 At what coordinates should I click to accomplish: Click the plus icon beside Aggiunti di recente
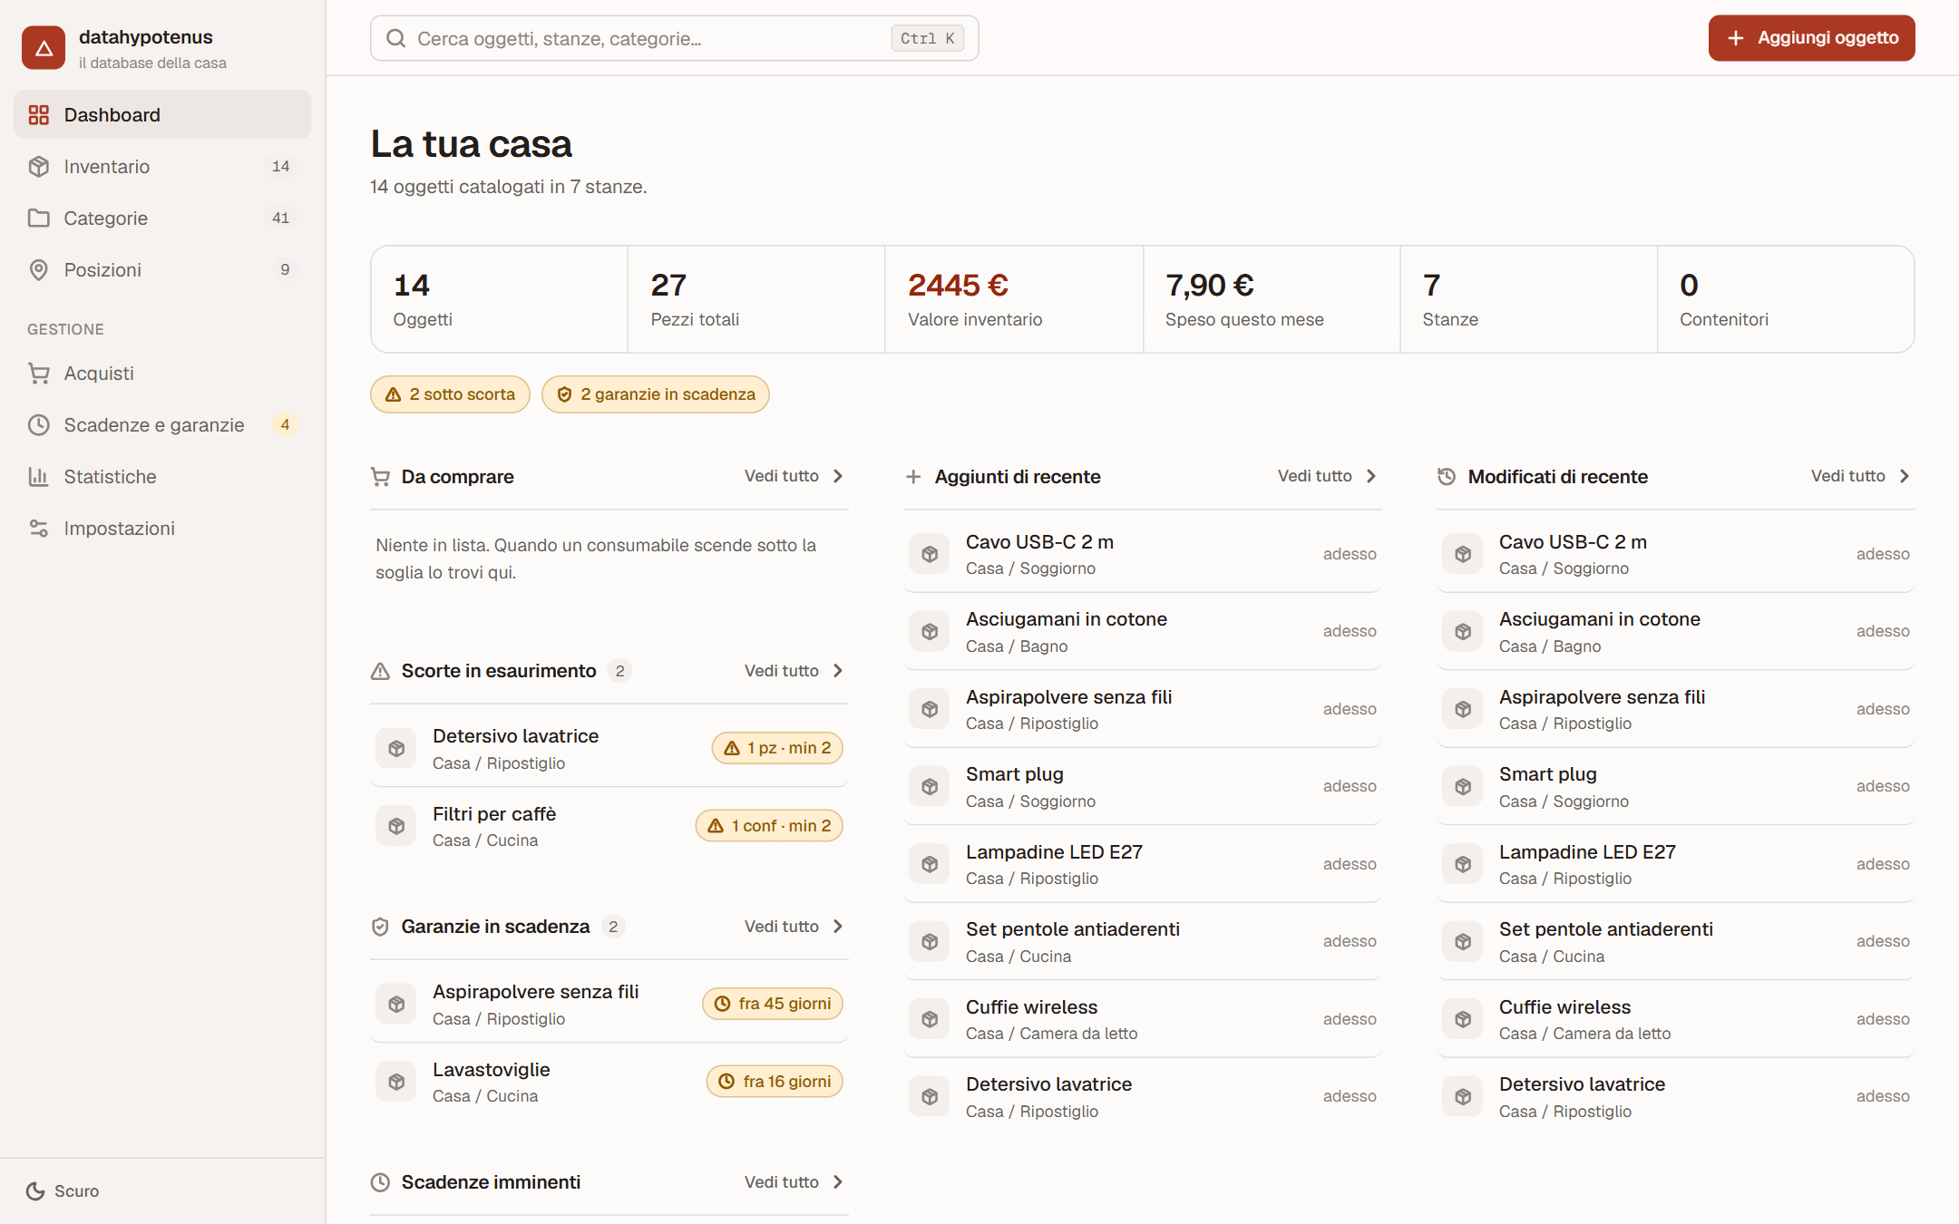pyautogui.click(x=913, y=477)
